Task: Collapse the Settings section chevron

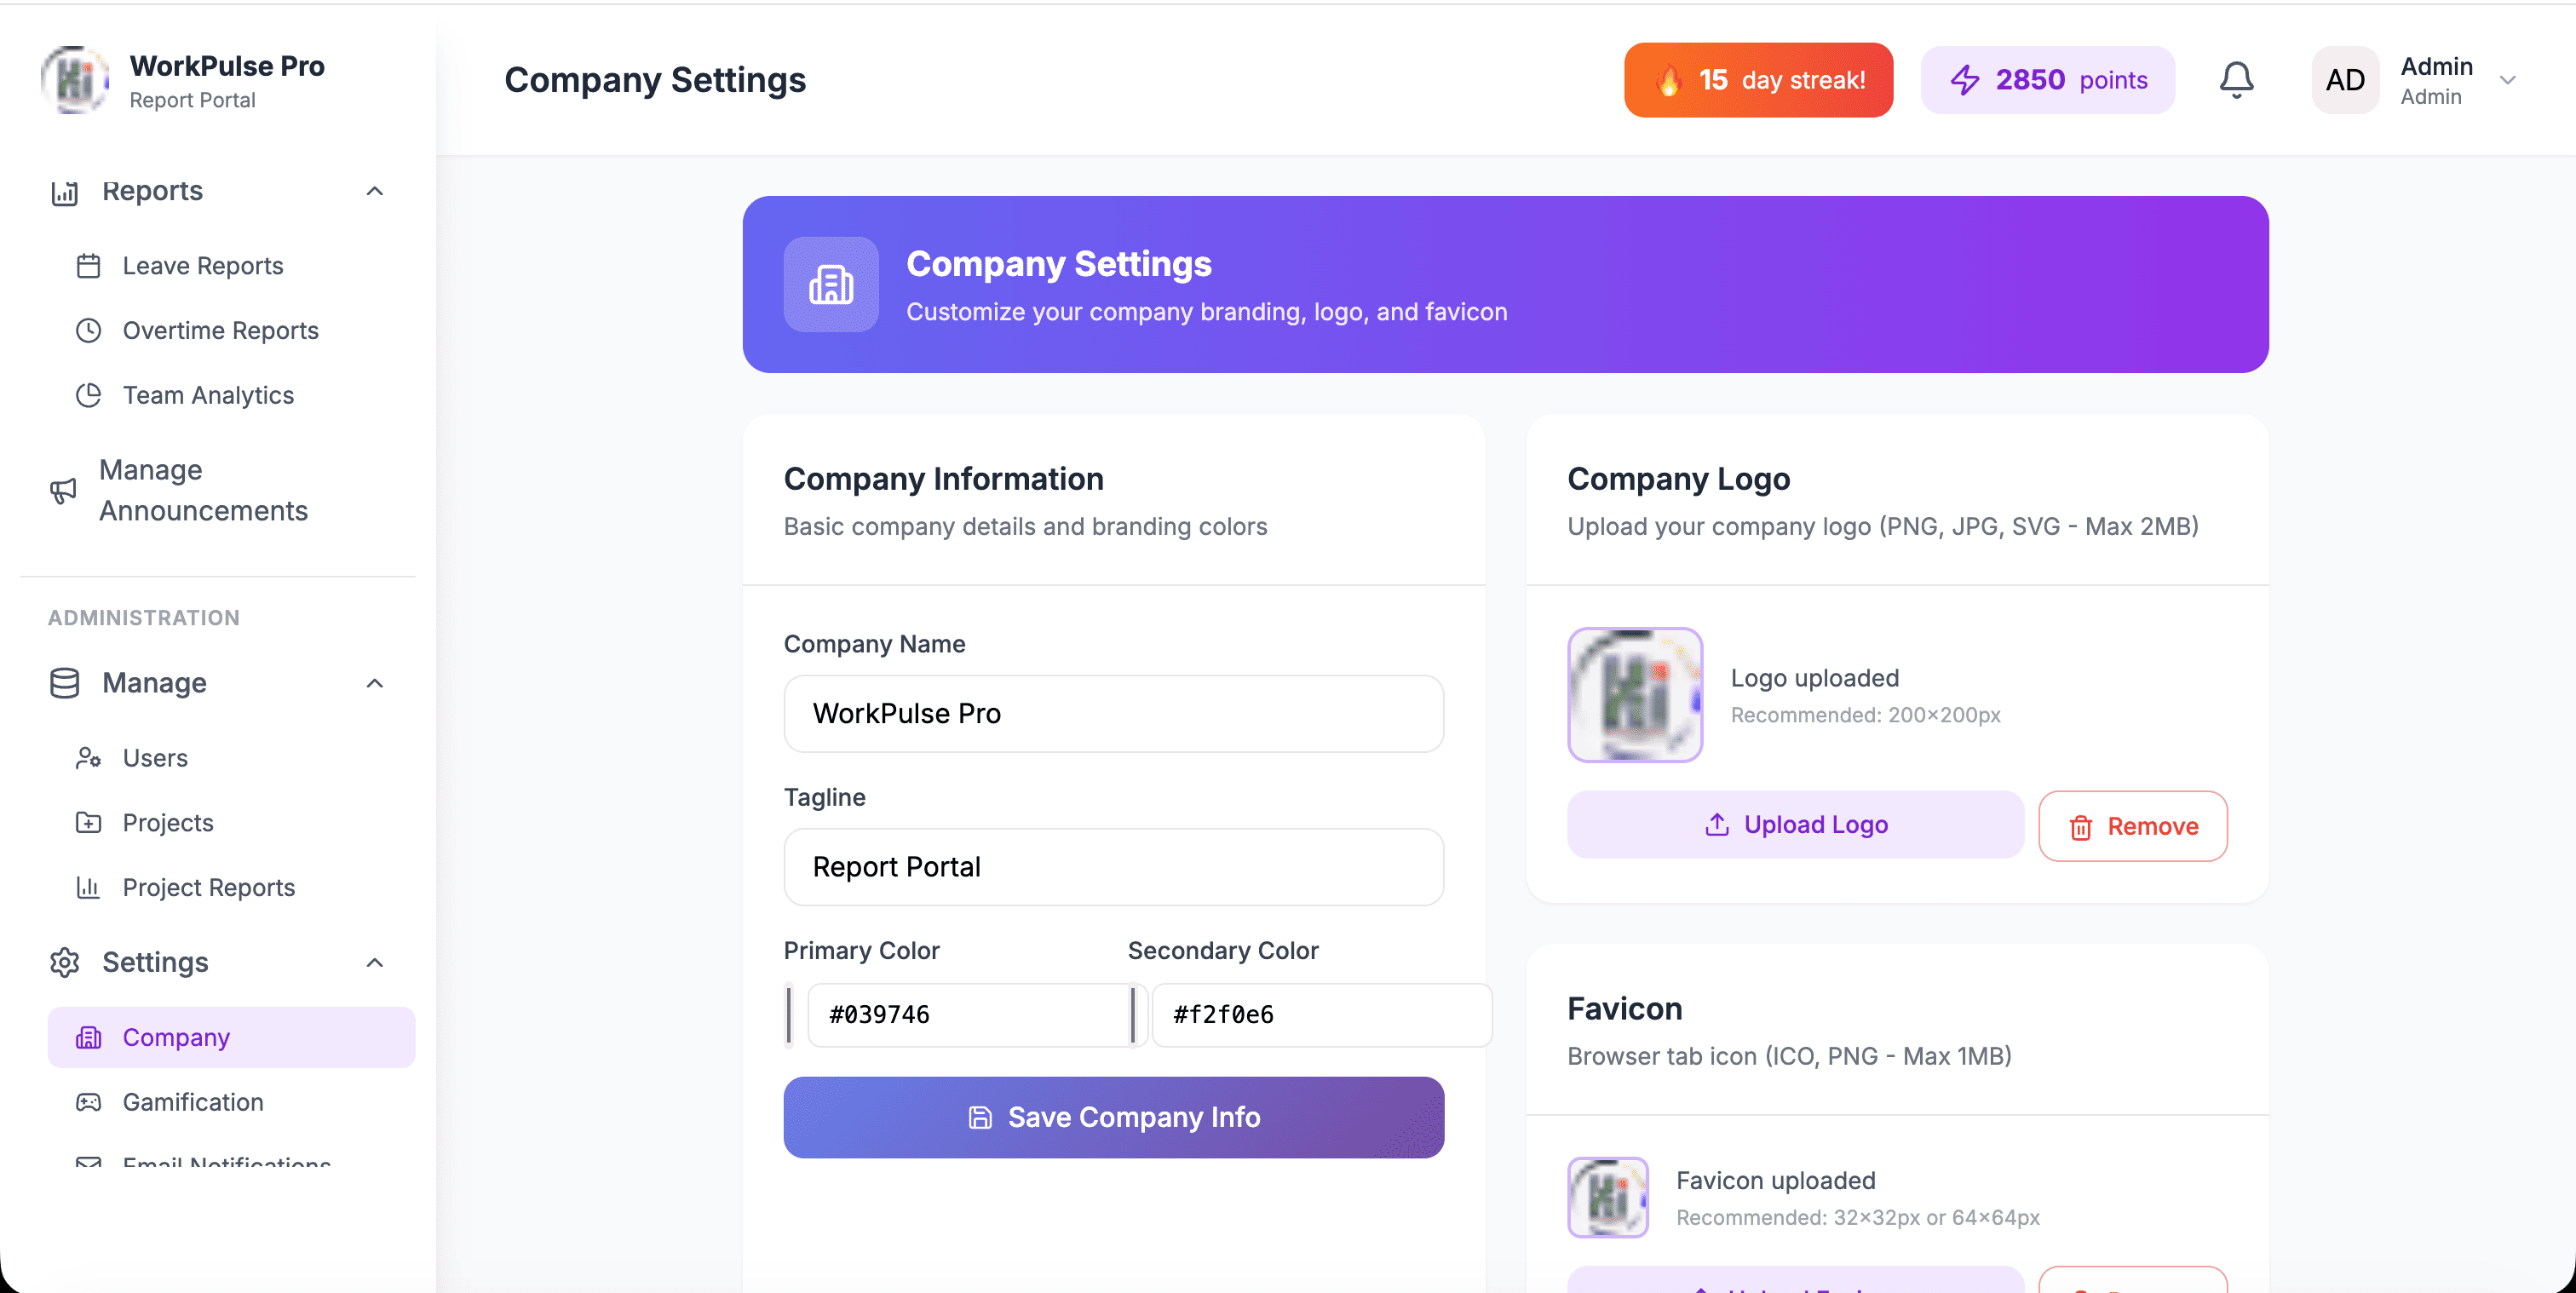Action: (375, 962)
